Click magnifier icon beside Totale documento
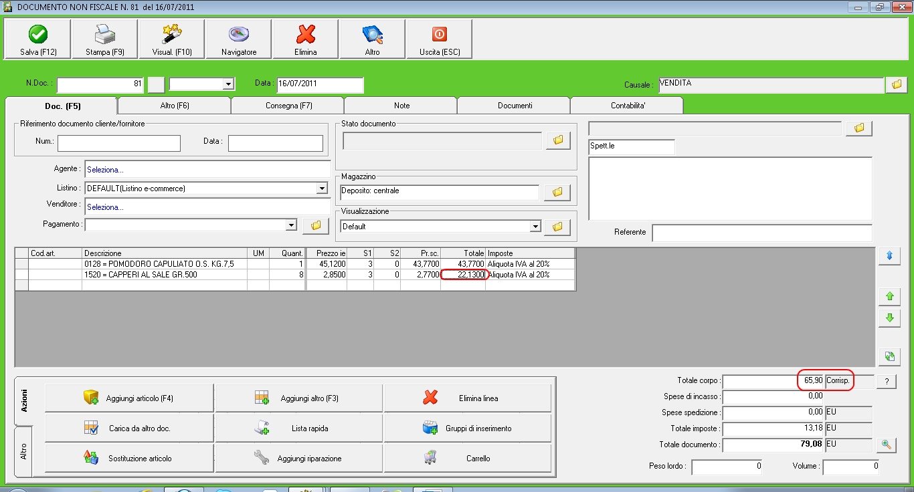The height and width of the screenshot is (492, 914). [x=887, y=445]
